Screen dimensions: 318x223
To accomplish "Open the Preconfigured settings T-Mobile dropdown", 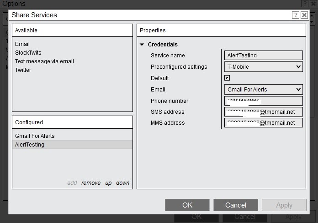I will 264,67.
